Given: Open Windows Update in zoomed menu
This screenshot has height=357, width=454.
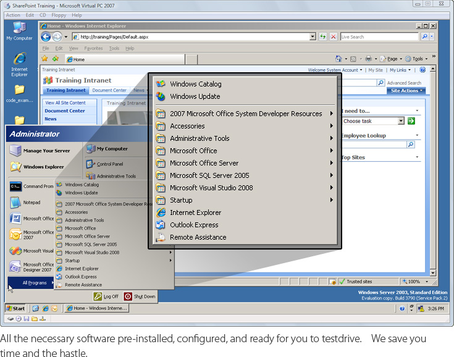Looking at the screenshot, I should 246,96.
